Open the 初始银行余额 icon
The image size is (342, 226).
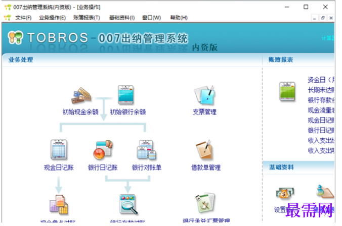125,95
